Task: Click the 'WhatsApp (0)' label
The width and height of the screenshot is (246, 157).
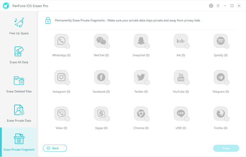Action: [61, 55]
